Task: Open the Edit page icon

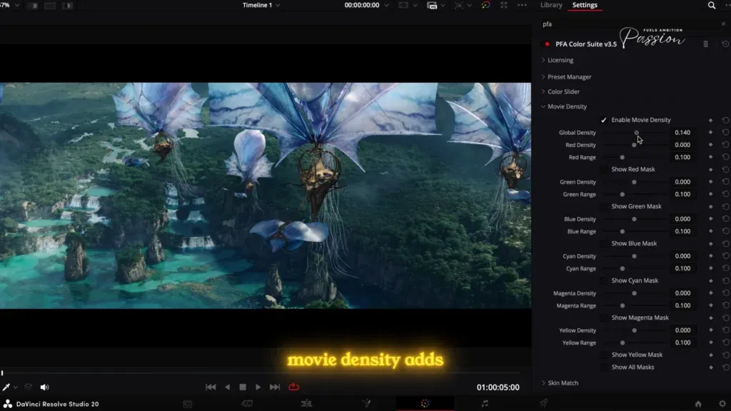Action: [x=306, y=404]
